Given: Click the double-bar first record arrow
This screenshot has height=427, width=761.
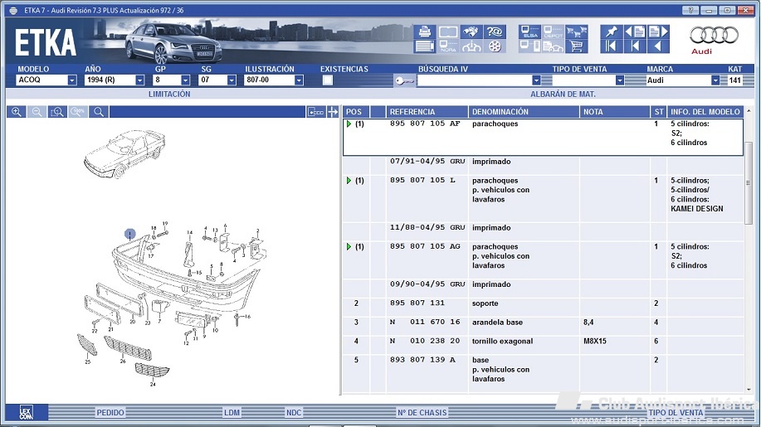Looking at the screenshot, I should point(611,46).
